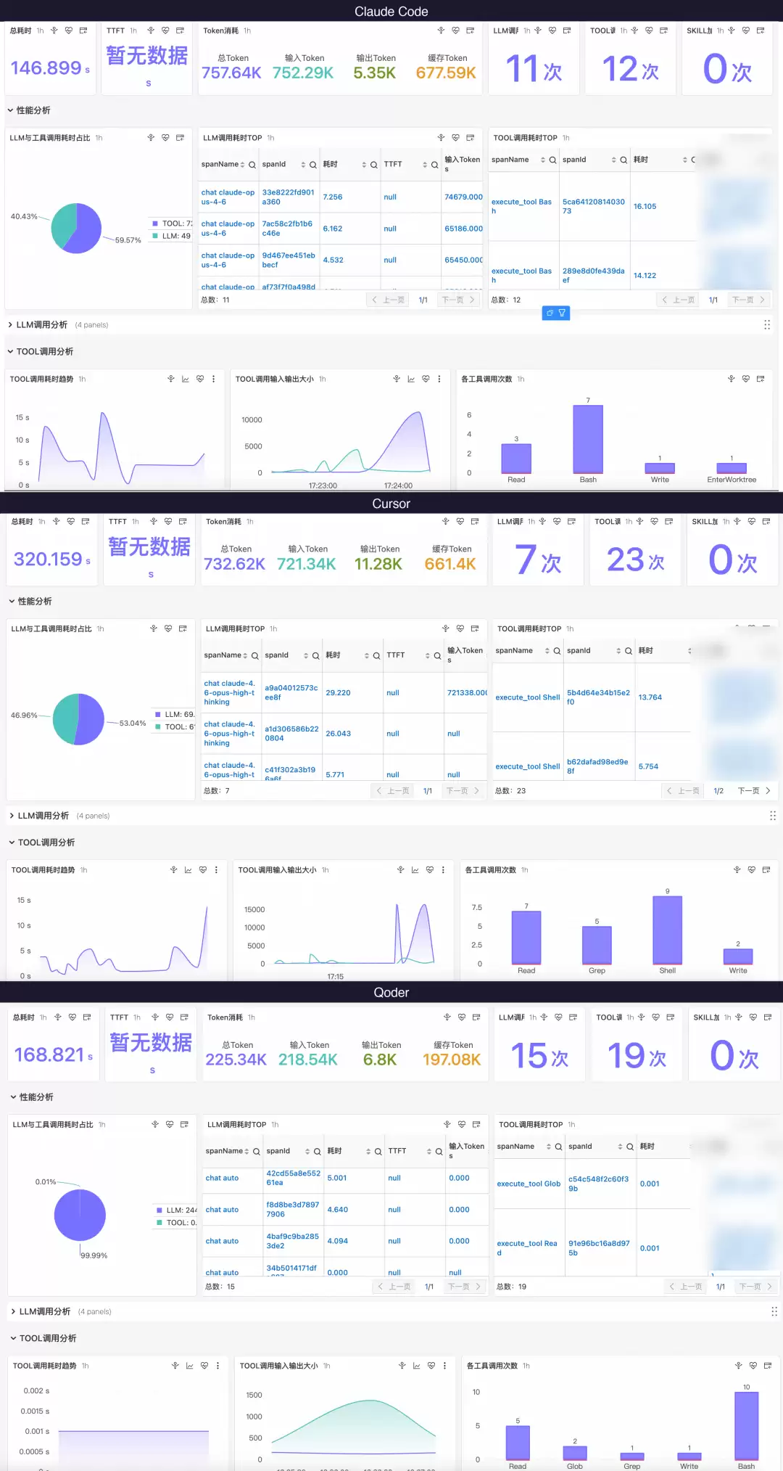Search spanName in Claude Code LLM调用耗时TOP table
This screenshot has height=1471, width=783.
252,165
